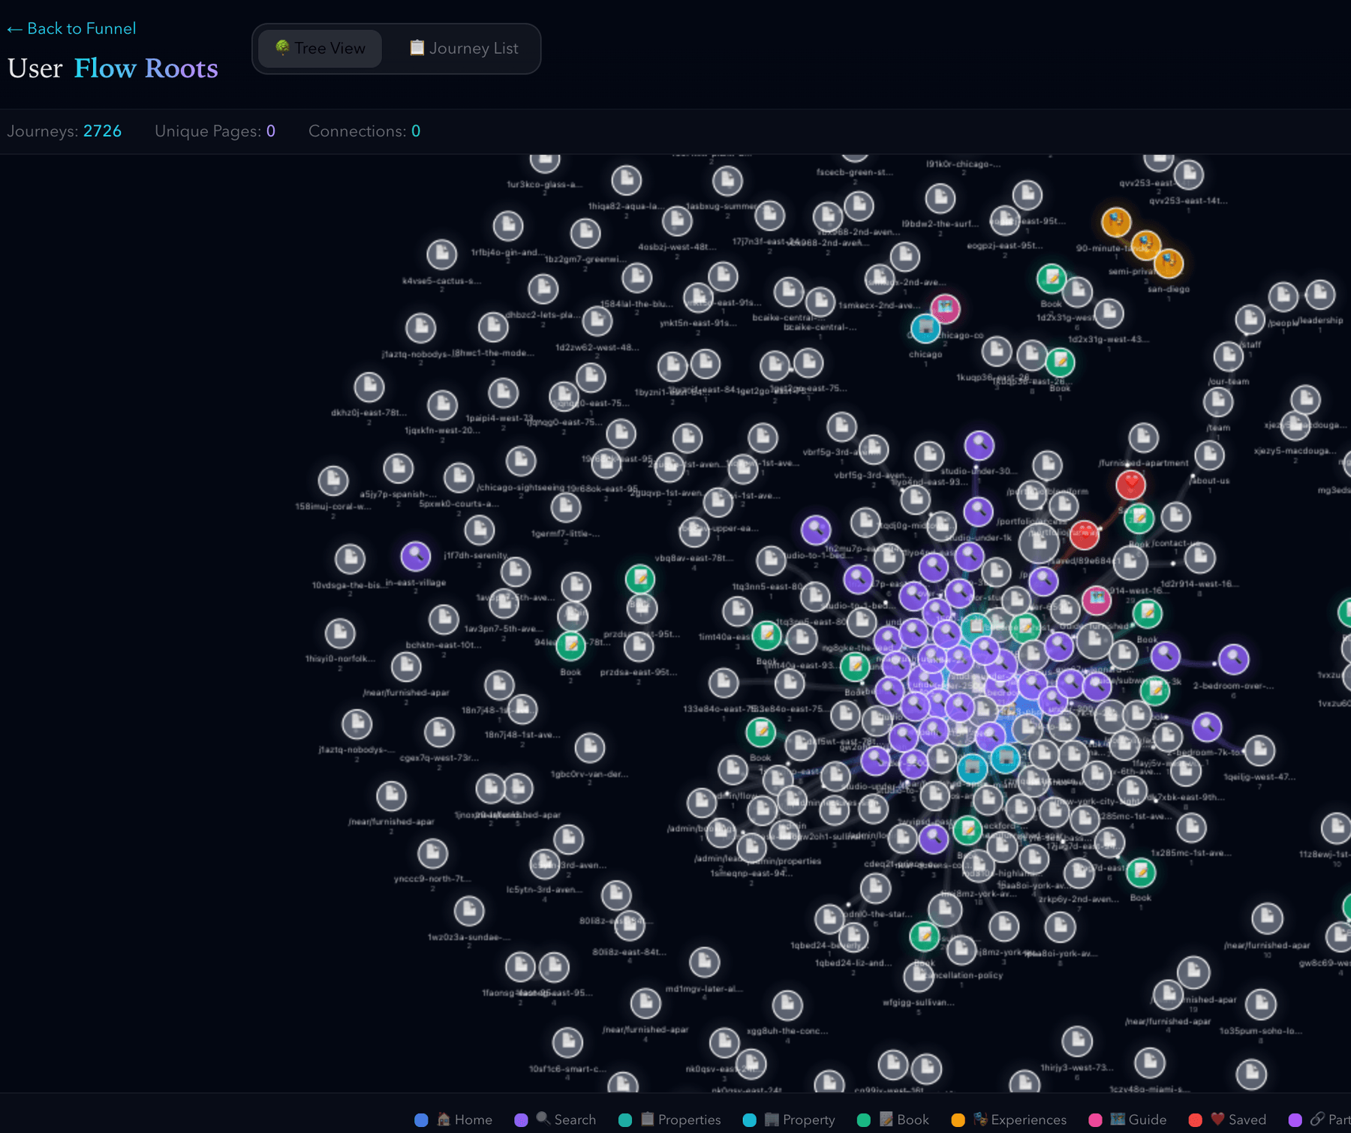Select the in-east-village search node

coord(416,557)
